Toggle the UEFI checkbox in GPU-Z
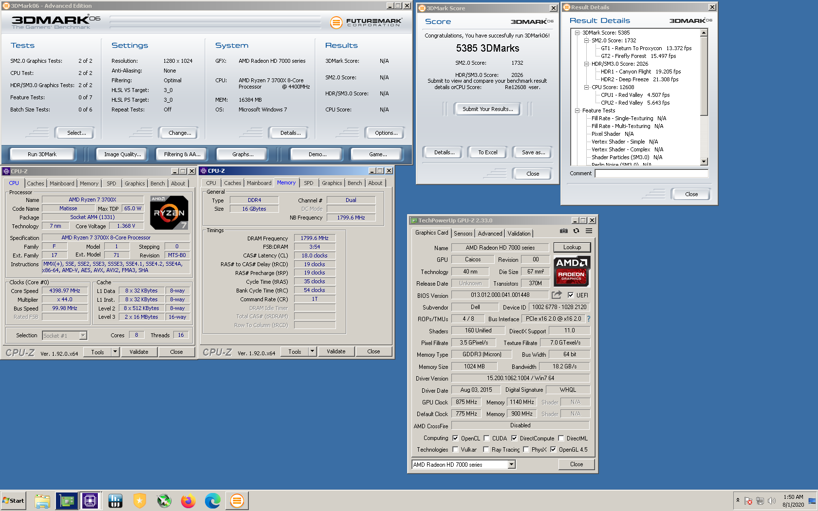This screenshot has width=818, height=511. [x=570, y=295]
